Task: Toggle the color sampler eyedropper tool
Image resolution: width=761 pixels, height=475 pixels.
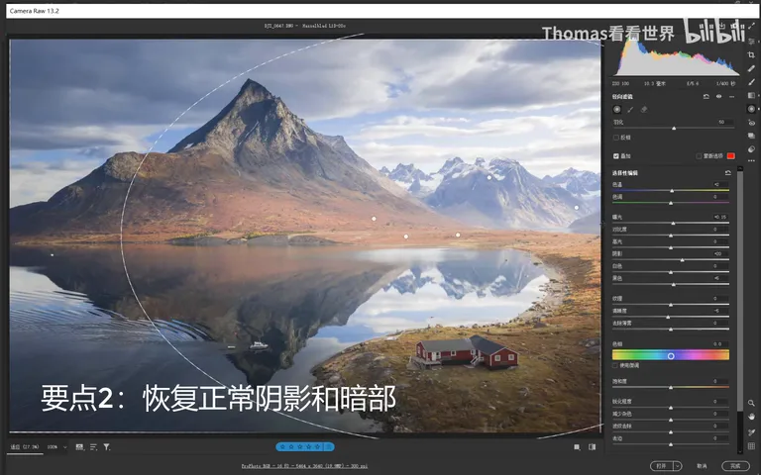Action: tap(751, 432)
